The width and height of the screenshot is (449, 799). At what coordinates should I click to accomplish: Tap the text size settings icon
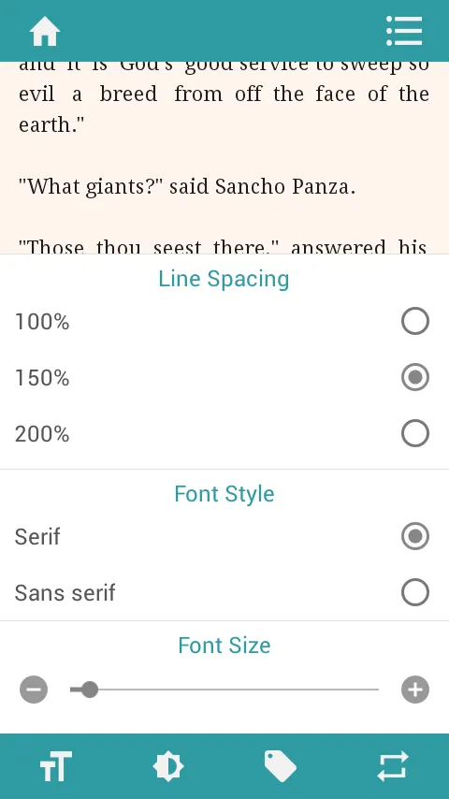pyautogui.click(x=56, y=766)
